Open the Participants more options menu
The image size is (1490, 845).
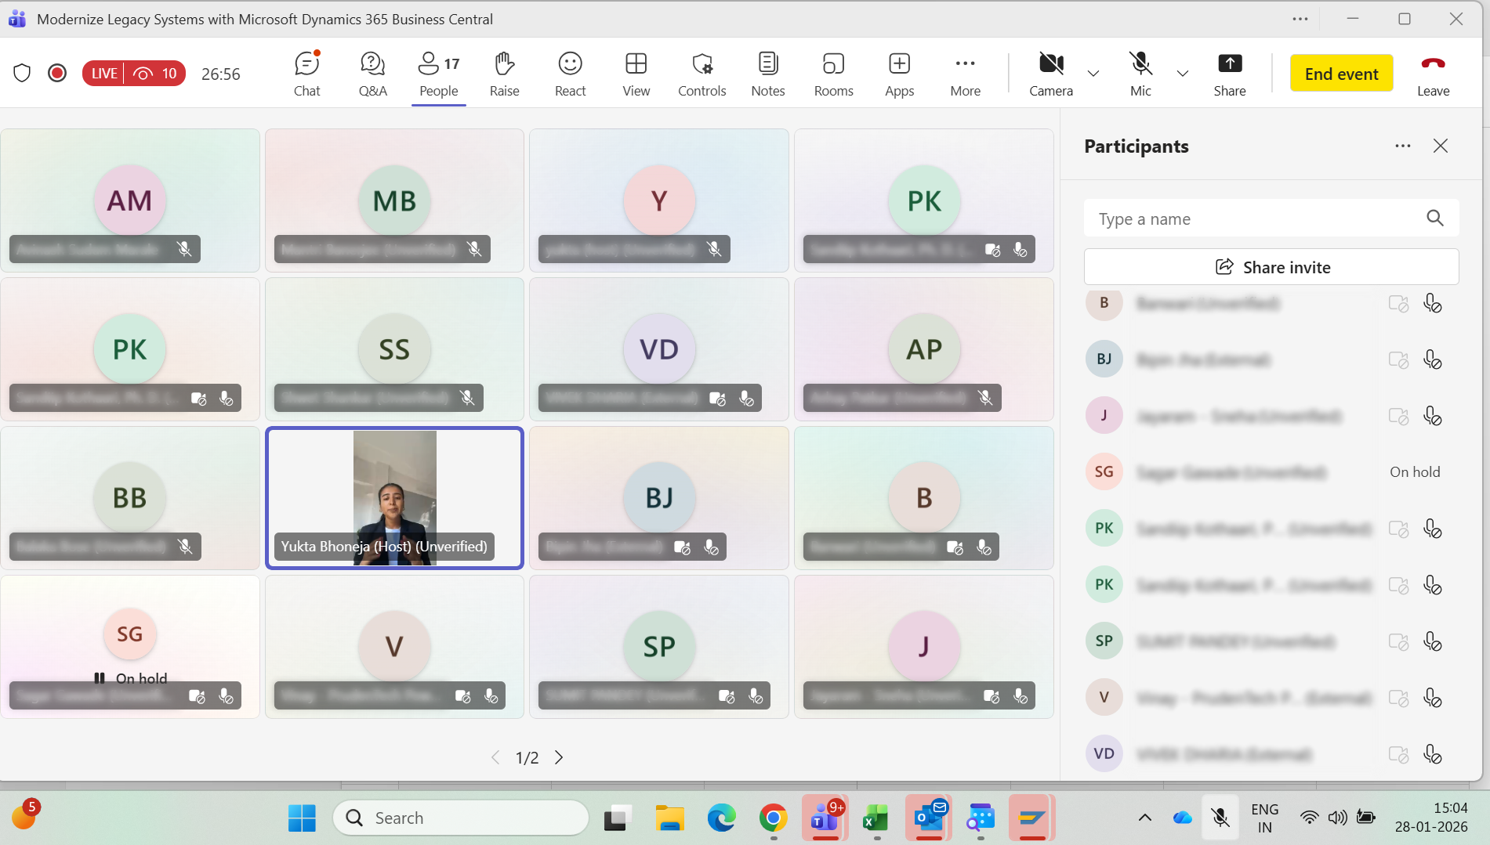(x=1403, y=146)
